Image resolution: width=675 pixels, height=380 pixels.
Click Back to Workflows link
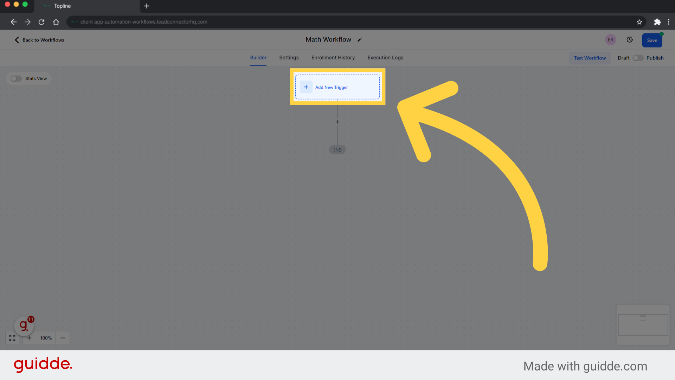coord(39,39)
